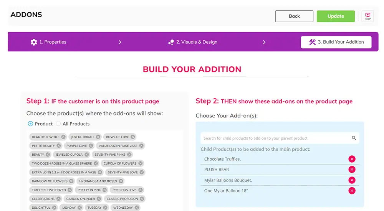384x211 pixels.
Task: Remove the GARDEN CYLINDER product tag
Action: click(x=99, y=199)
